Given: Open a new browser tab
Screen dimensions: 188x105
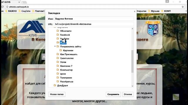Looking at the screenshot, I should coord(24,2).
